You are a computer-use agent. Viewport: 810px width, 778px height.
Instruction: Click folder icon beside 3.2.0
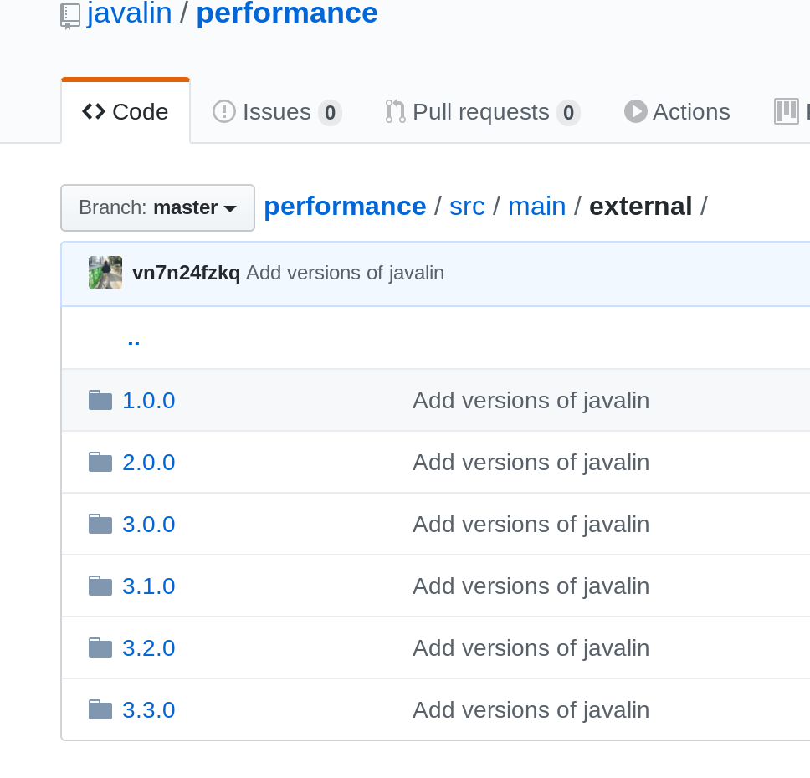tap(100, 647)
